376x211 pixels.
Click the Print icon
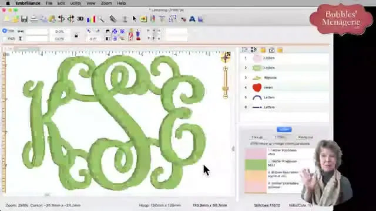point(34,19)
